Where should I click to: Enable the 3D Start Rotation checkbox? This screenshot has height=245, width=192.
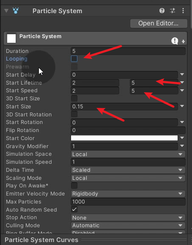[74, 114]
